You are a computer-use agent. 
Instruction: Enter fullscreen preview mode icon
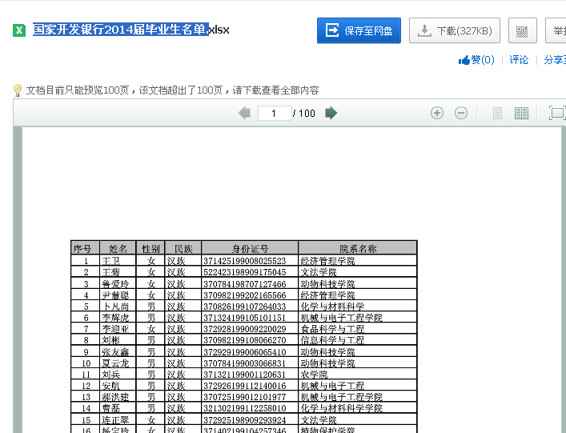[x=556, y=113]
